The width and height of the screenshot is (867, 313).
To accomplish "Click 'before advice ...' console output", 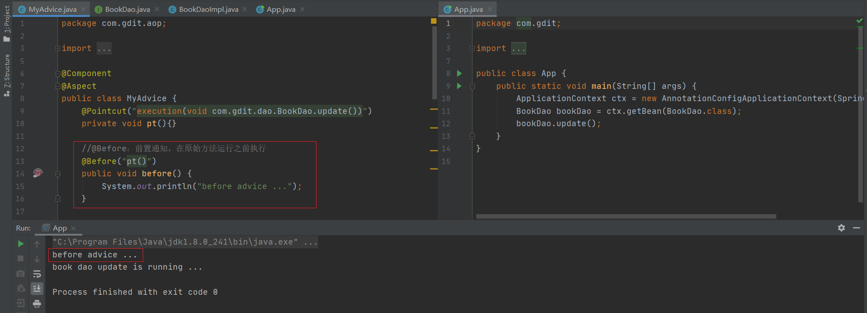I will (95, 255).
